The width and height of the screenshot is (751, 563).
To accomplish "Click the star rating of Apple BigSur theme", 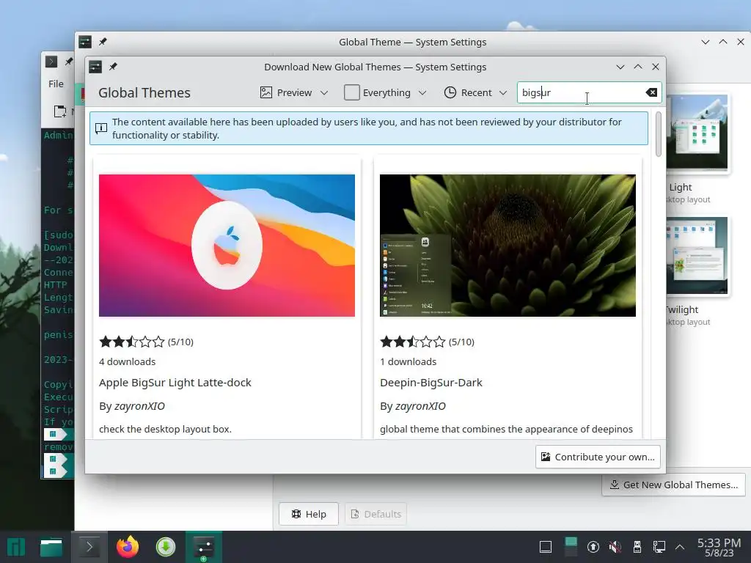I will (132, 342).
